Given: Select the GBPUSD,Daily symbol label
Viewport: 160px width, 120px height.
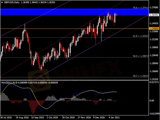Looking at the screenshot, I should pyautogui.click(x=12, y=2).
